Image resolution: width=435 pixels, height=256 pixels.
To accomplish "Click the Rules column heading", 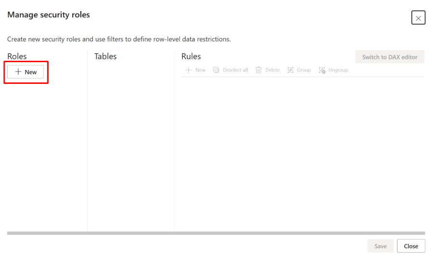I will tap(191, 56).
